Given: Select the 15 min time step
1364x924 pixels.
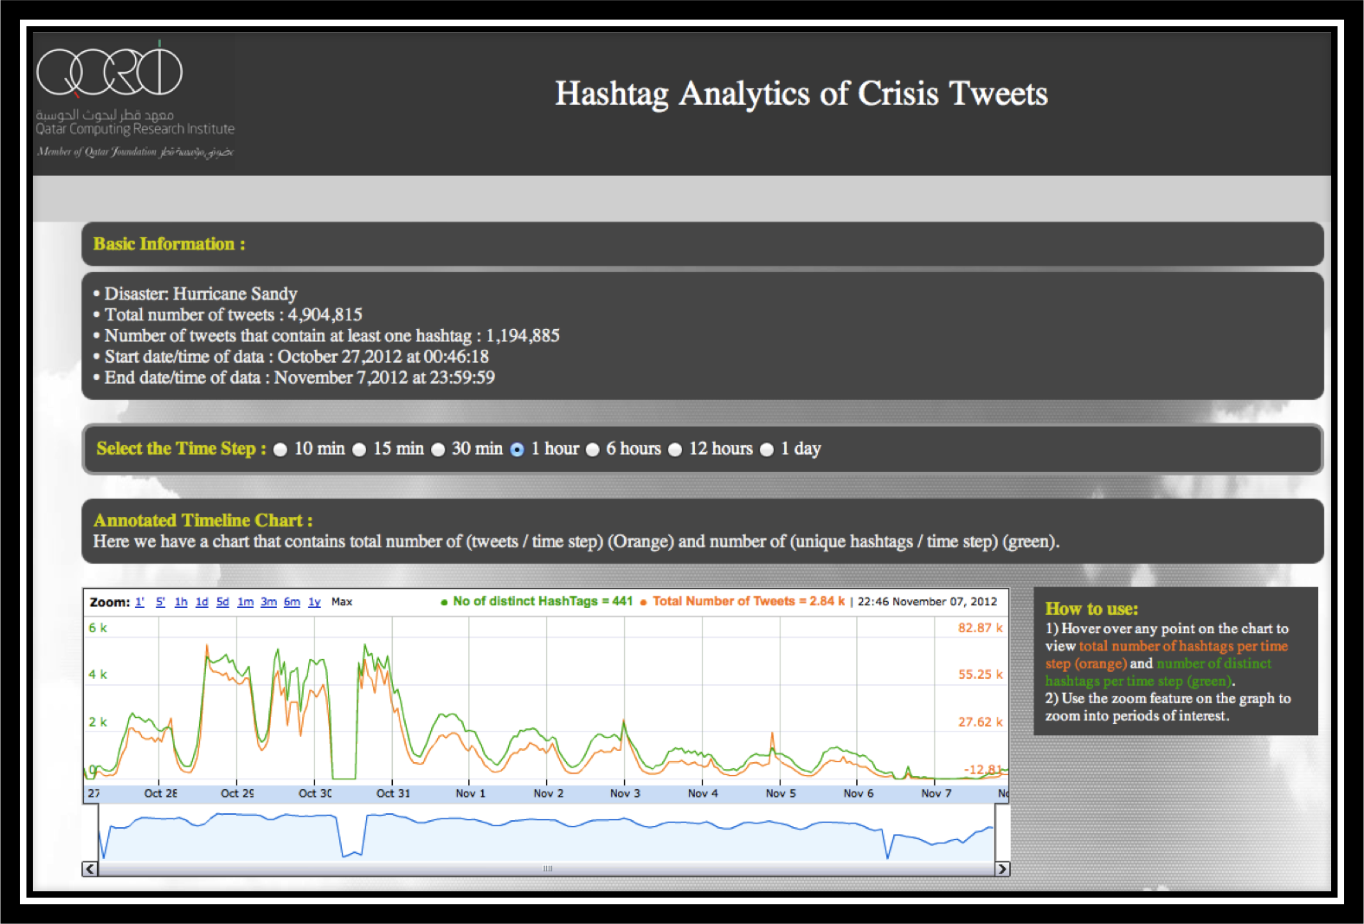Looking at the screenshot, I should tap(359, 449).
